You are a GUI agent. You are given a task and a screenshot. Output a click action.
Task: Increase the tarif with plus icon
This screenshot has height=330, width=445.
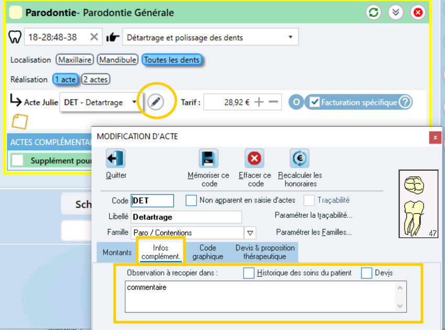[x=259, y=102]
